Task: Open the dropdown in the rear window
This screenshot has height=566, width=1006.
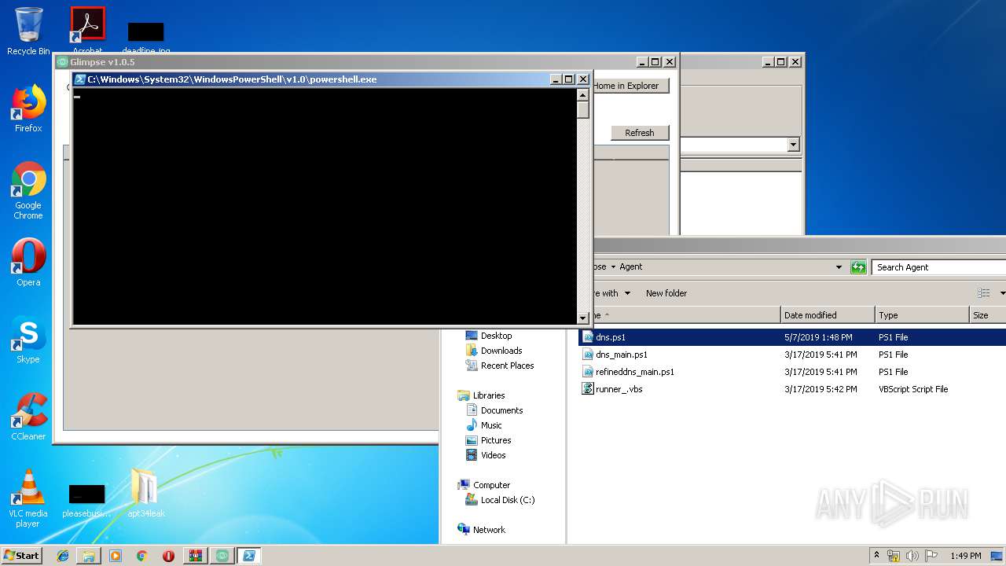Action: tap(793, 145)
